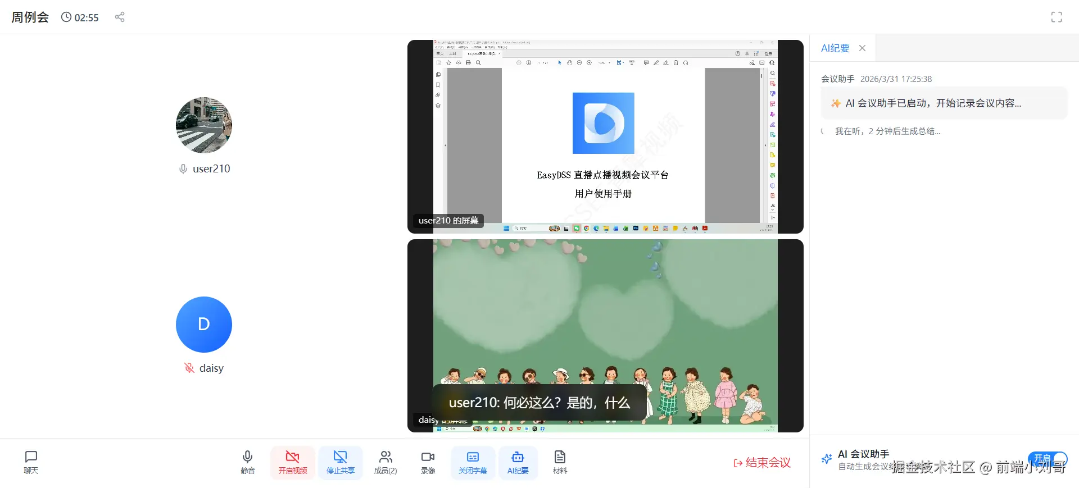Close the AI纪要 tab
1079x488 pixels.
point(862,48)
